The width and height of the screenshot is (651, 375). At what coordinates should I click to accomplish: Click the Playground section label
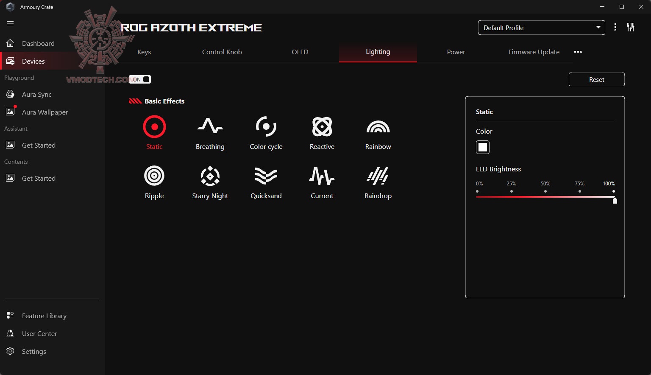19,78
